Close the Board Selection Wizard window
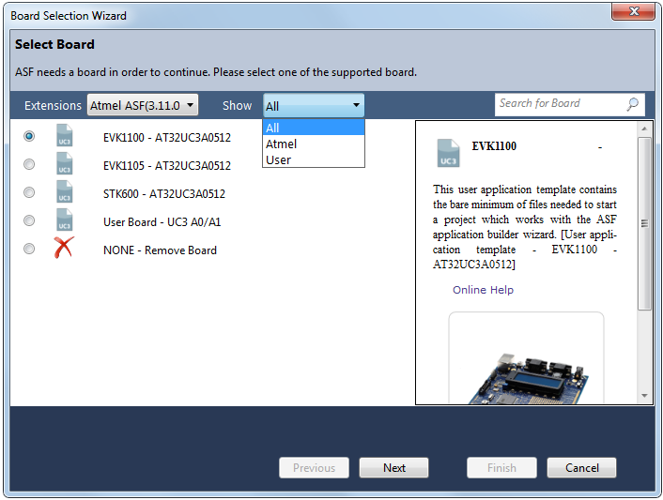The width and height of the screenshot is (663, 500). (633, 11)
